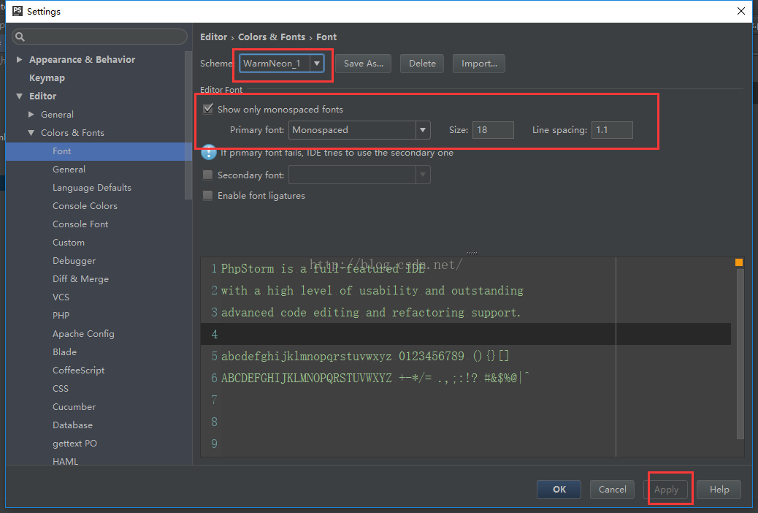The height and width of the screenshot is (513, 758).
Task: Open CSS colors page
Action: (x=61, y=389)
